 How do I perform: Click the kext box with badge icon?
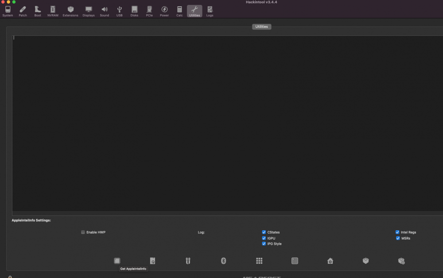coord(401,261)
